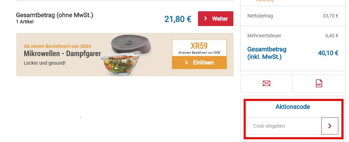Click the 21,80 € total amount
The height and width of the screenshot is (142, 349).
[x=178, y=19]
